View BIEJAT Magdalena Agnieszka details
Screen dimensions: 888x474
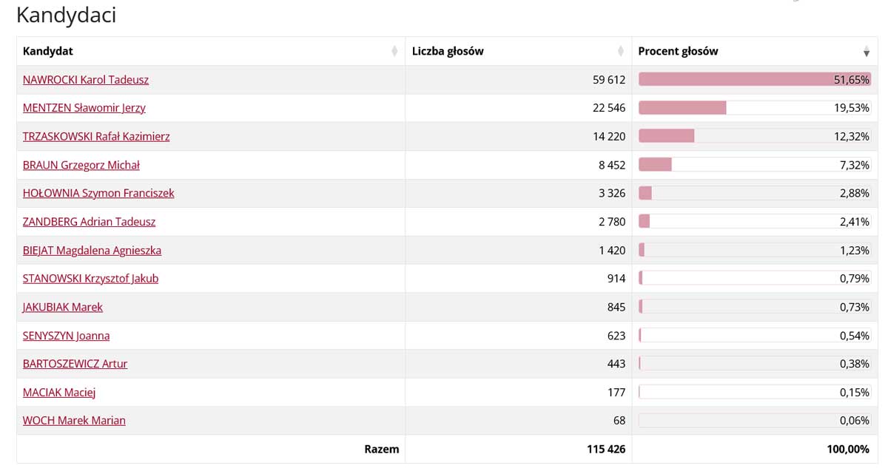pyautogui.click(x=92, y=251)
